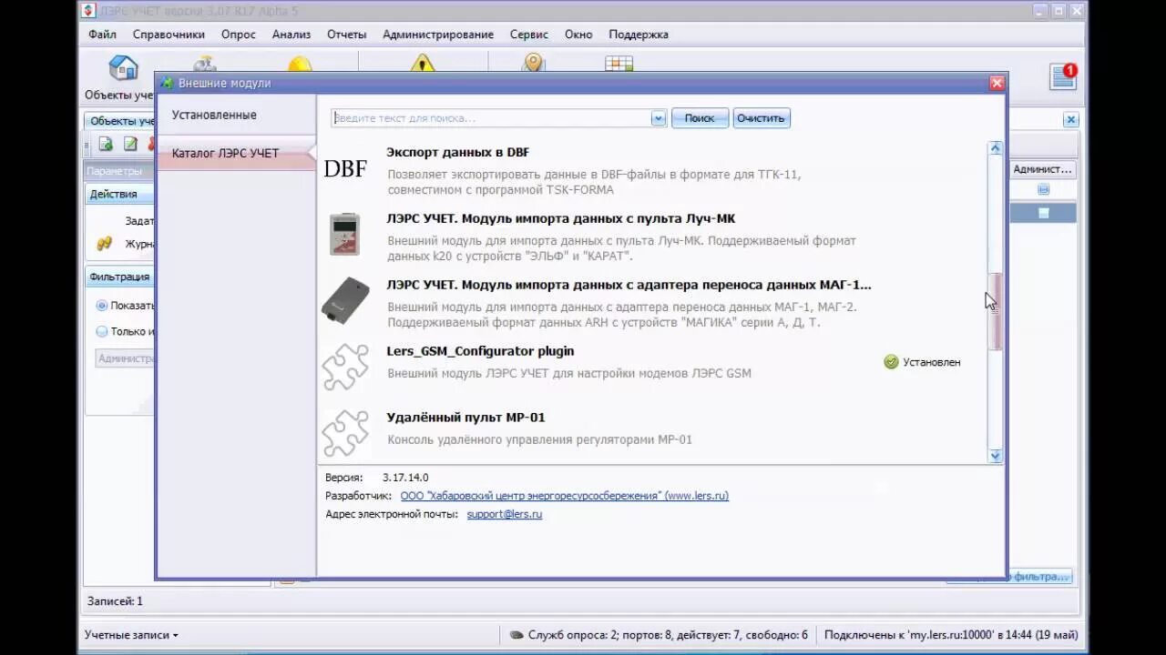Select Lers_GSM_Configurator plugin title
The height and width of the screenshot is (655, 1166).
tap(480, 351)
